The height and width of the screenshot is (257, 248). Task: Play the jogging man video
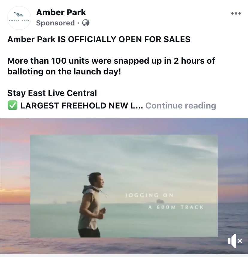(x=124, y=186)
